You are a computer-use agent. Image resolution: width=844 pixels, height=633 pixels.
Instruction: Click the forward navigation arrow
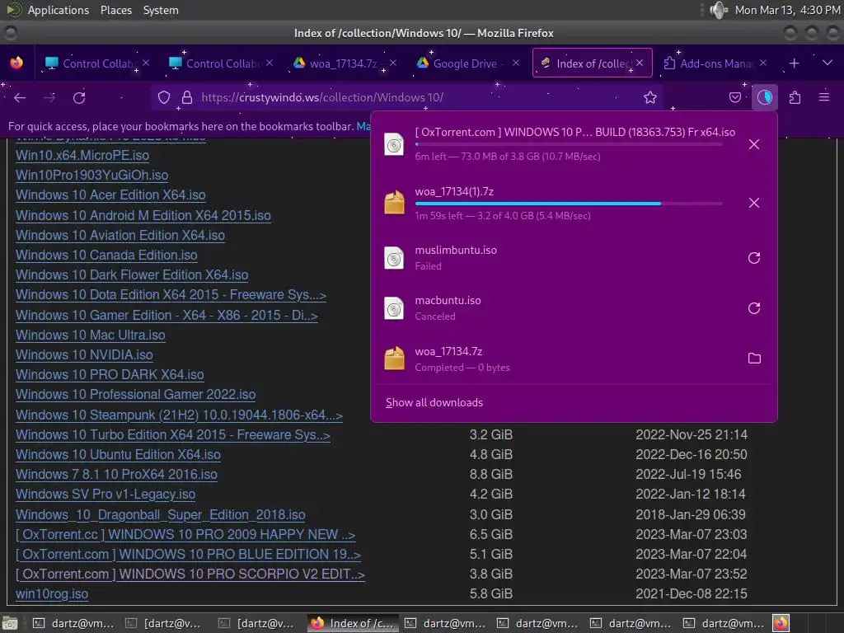pos(49,97)
